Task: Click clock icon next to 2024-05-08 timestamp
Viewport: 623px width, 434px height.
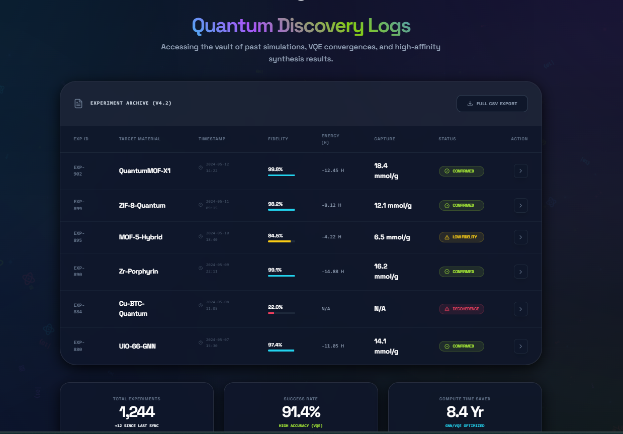Action: pyautogui.click(x=201, y=305)
